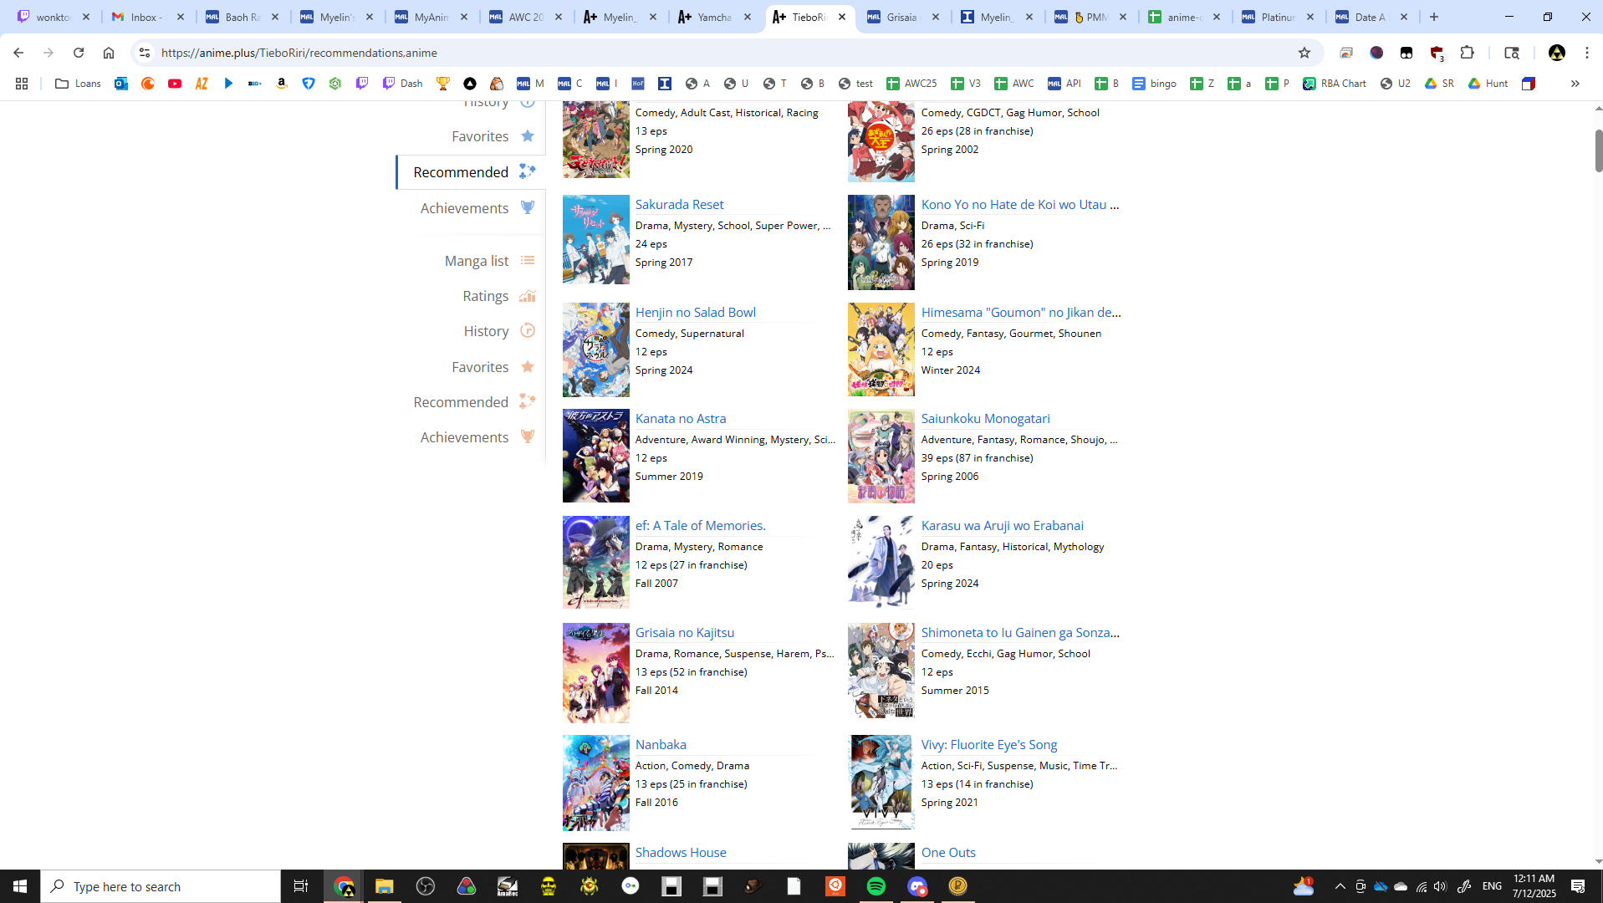Show hidden system tray icons
The image size is (1603, 903).
pyautogui.click(x=1340, y=886)
